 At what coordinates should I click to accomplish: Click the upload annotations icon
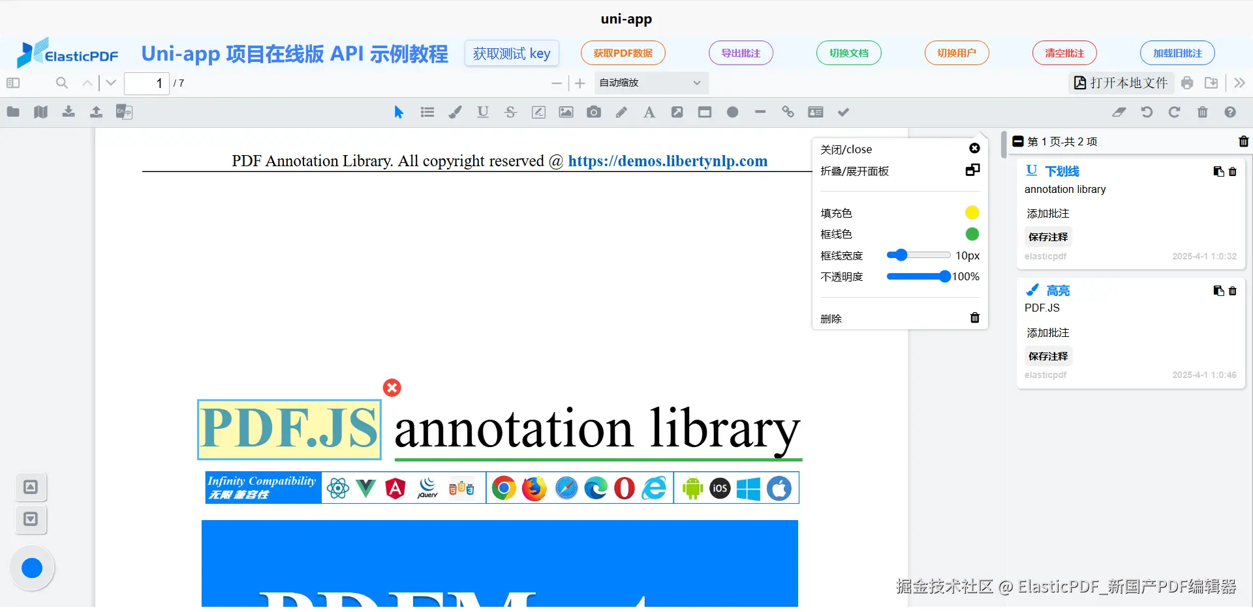coord(96,111)
